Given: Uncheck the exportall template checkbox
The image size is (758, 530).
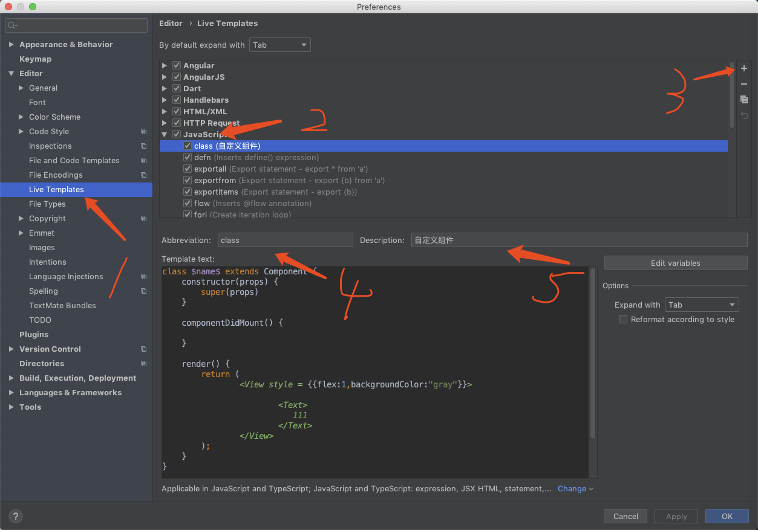Looking at the screenshot, I should coord(188,169).
